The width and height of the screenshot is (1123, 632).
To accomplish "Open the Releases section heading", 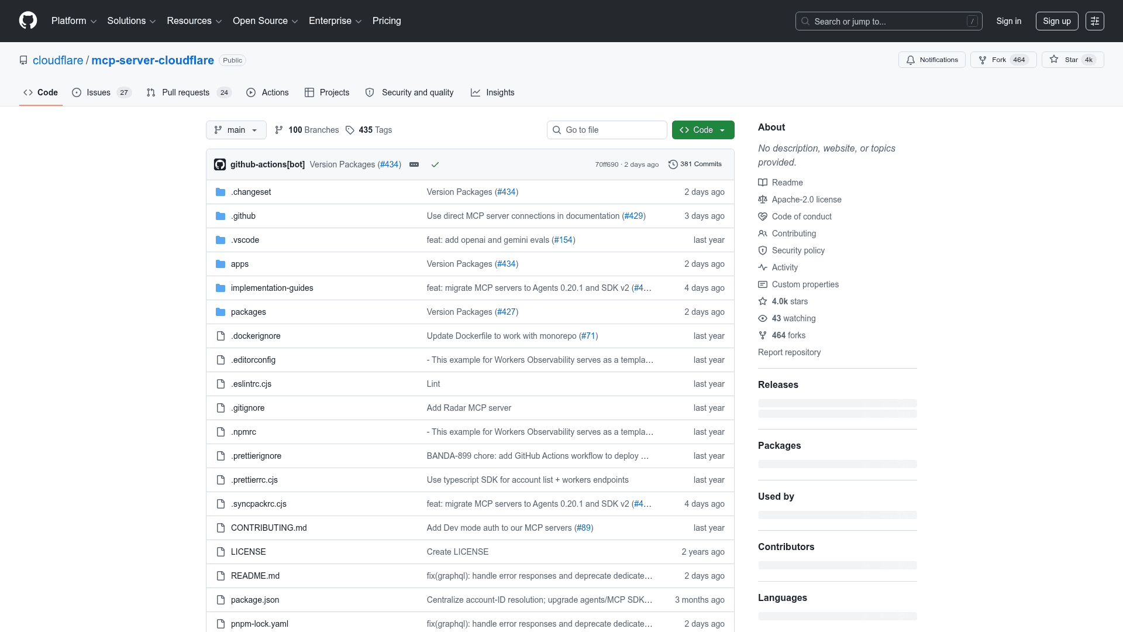I will coord(778,384).
